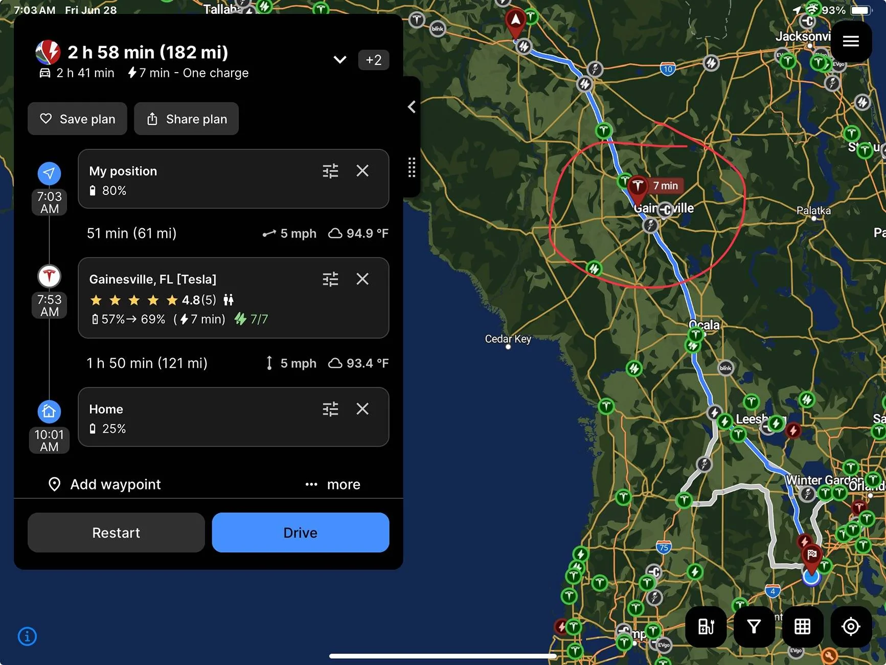Tap the restroom amenity icon on Gainesville card
Image resolution: width=886 pixels, height=665 pixels.
tap(229, 300)
